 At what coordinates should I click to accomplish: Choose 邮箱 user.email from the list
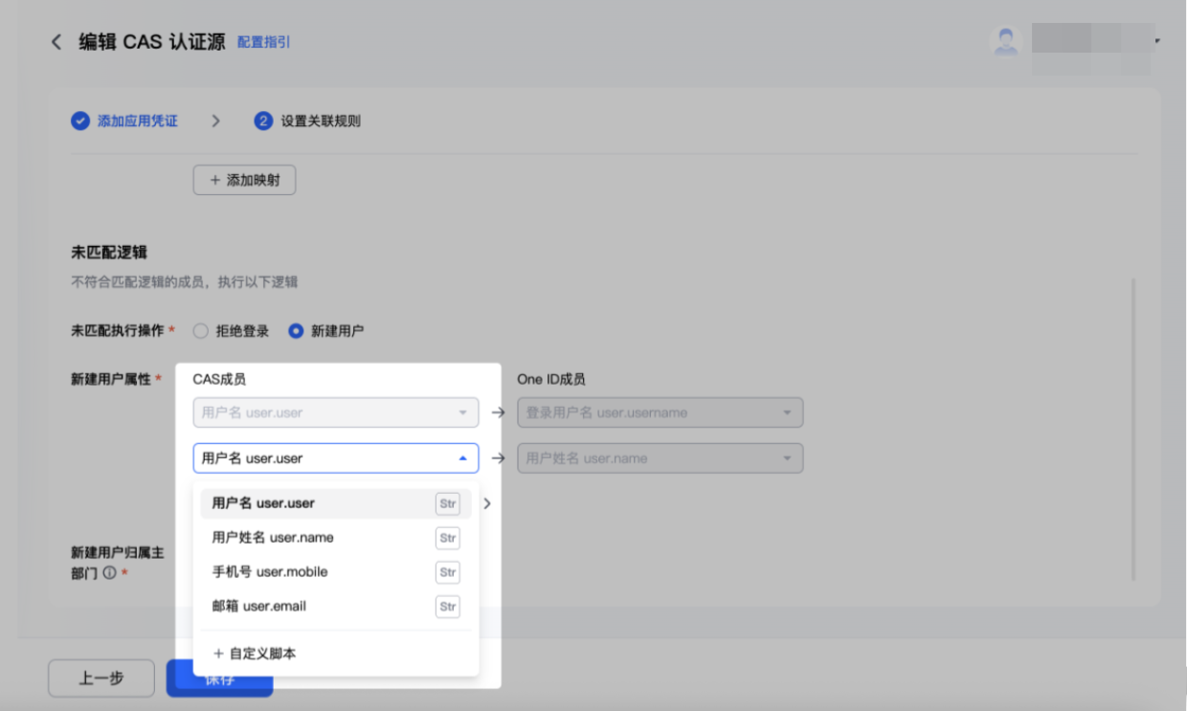(x=336, y=607)
